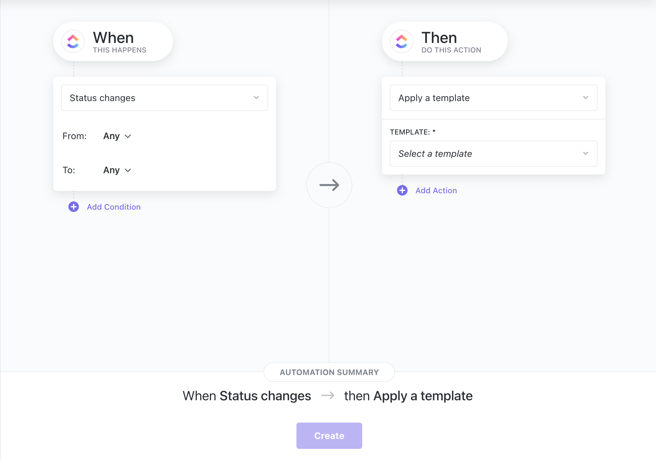Click the ClickUp logo on the Then card
656x460 pixels.
[401, 41]
